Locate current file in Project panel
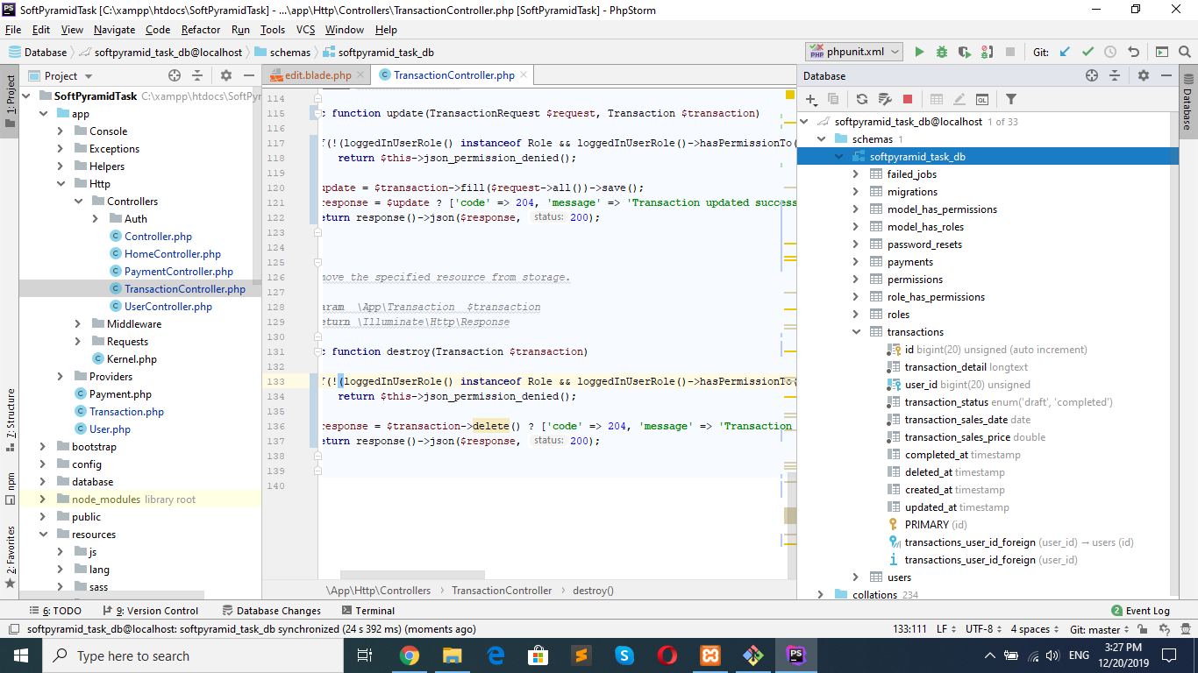 175,75
